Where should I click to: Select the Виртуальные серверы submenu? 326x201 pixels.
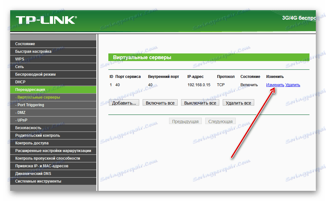(53, 97)
